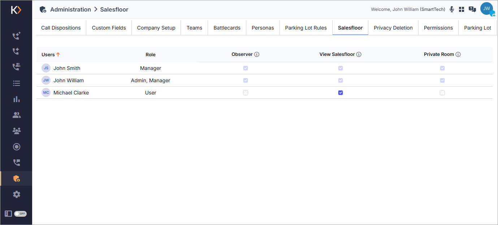This screenshot has height=225, width=498.
Task: Open the bulleted list icon in the sidebar
Action: tap(16, 83)
